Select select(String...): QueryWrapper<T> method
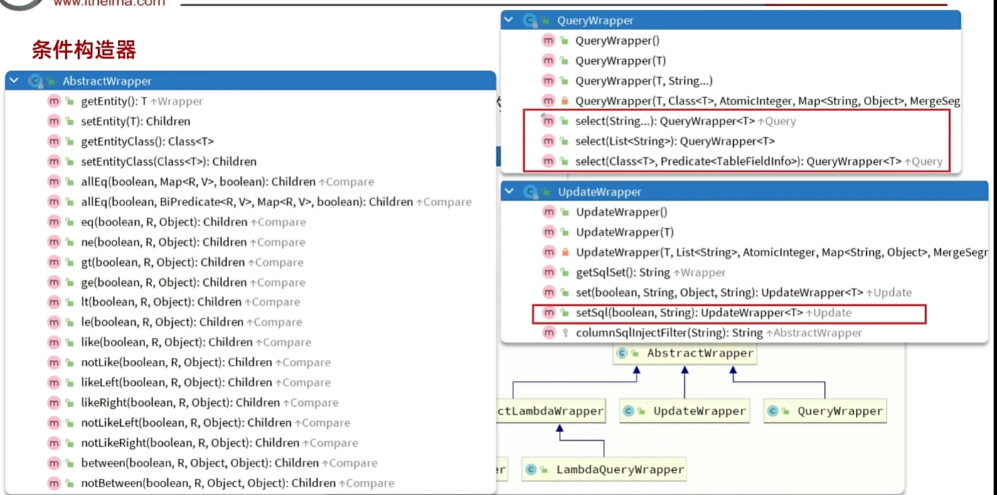Viewport: 997px width, 495px height. 730,121
